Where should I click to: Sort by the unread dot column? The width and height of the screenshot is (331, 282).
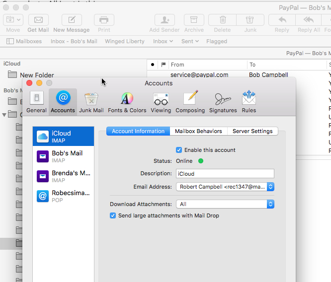pyautogui.click(x=153, y=65)
